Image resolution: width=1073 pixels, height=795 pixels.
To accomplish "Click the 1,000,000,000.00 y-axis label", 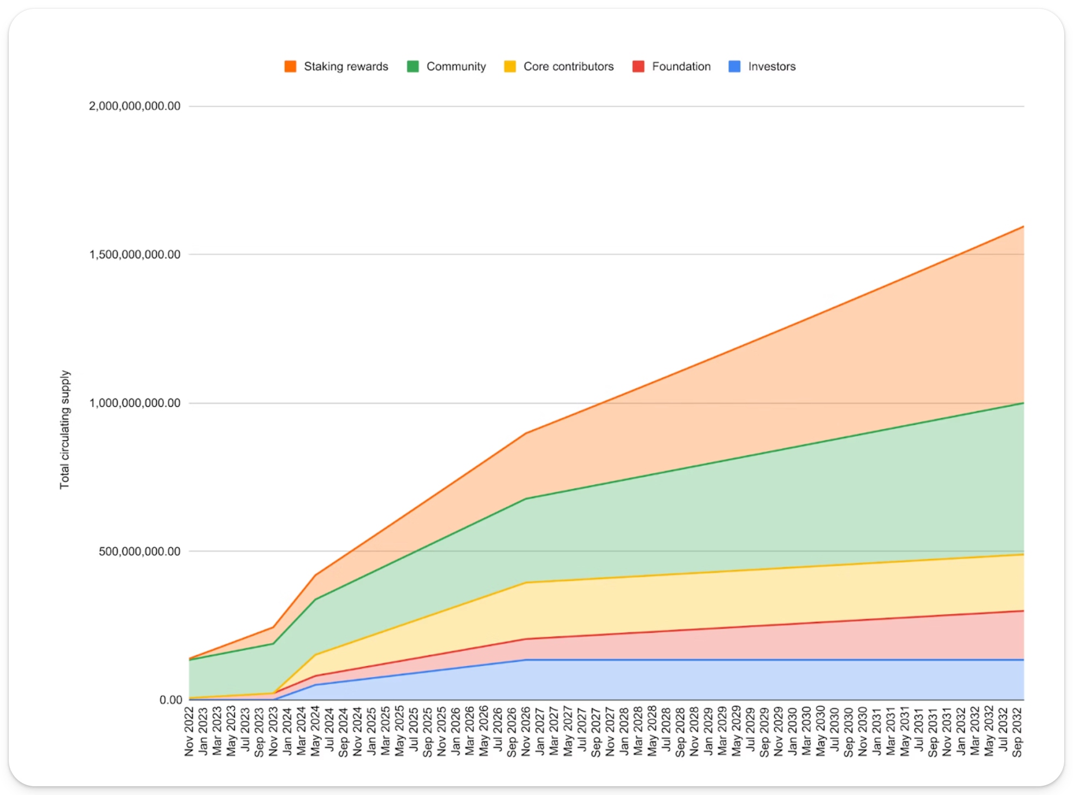I will (x=134, y=403).
